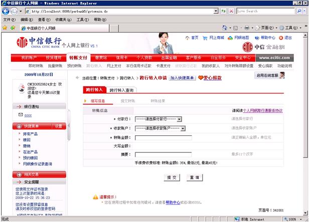Viewport: 309px width, 222px height.
Task: Click the 提交 submit button
Action: [x=172, y=177]
